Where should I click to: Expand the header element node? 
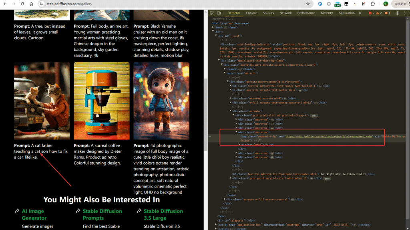pos(225,69)
